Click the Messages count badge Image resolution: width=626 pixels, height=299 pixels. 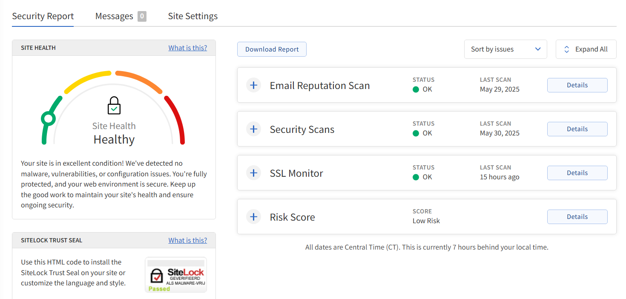(x=142, y=17)
